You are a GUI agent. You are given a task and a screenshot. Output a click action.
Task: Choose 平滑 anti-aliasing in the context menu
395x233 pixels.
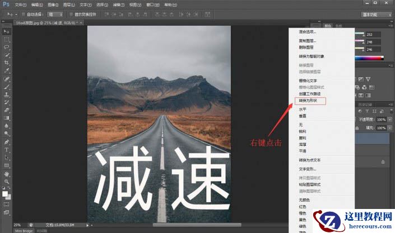pos(303,151)
